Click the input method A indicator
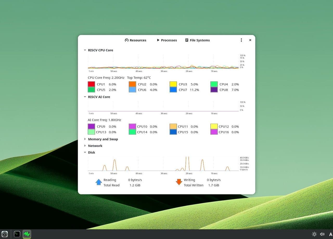The width and height of the screenshot is (333, 239). [x=331, y=234]
